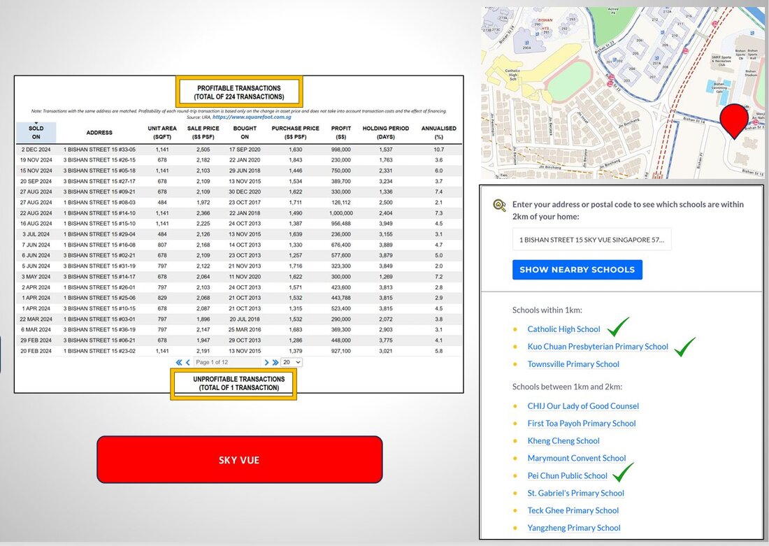Click Catholic High Sch label on map
This screenshot has height=546, width=769.
[512, 75]
